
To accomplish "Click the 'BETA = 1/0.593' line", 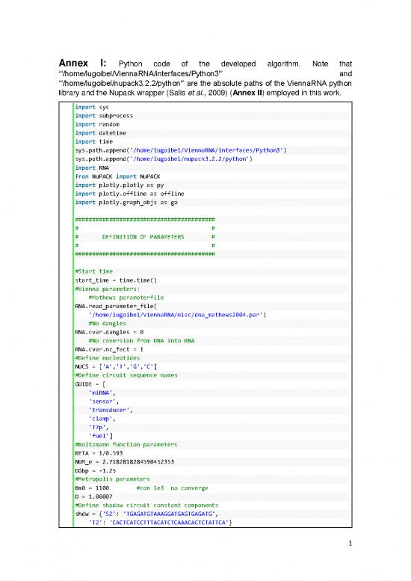I will tap(99, 453).
